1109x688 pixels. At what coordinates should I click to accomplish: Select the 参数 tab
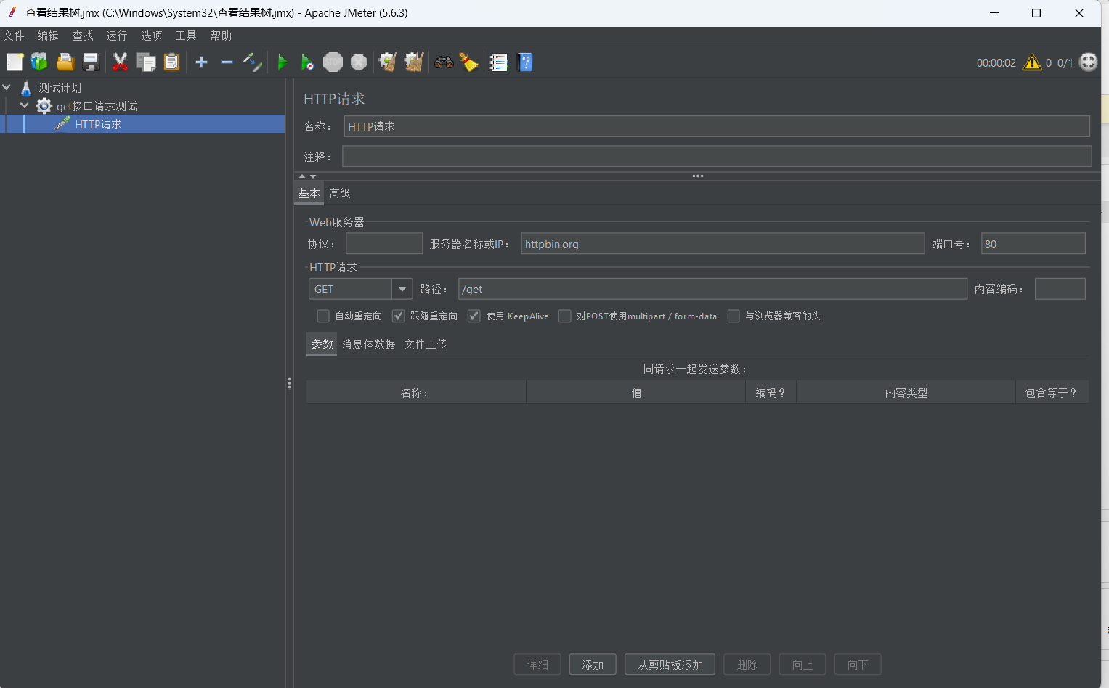click(x=322, y=344)
